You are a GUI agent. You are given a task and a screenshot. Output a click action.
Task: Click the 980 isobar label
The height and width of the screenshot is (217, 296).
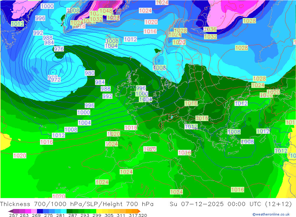pyautogui.click(x=90, y=73)
